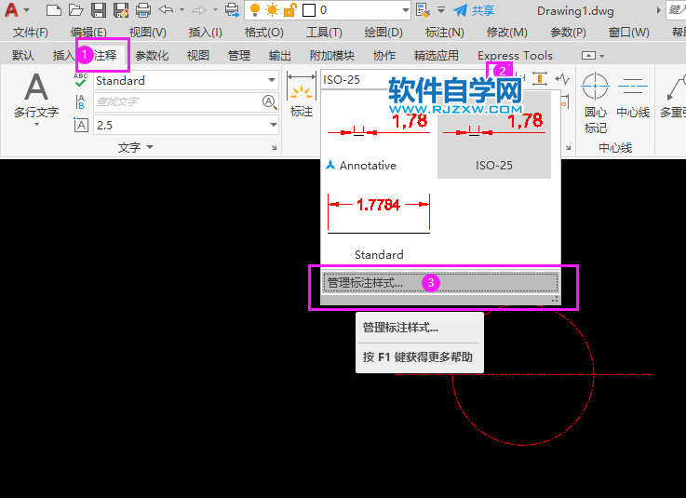Open the 窗口(W) menu
The image size is (686, 498).
628,33
